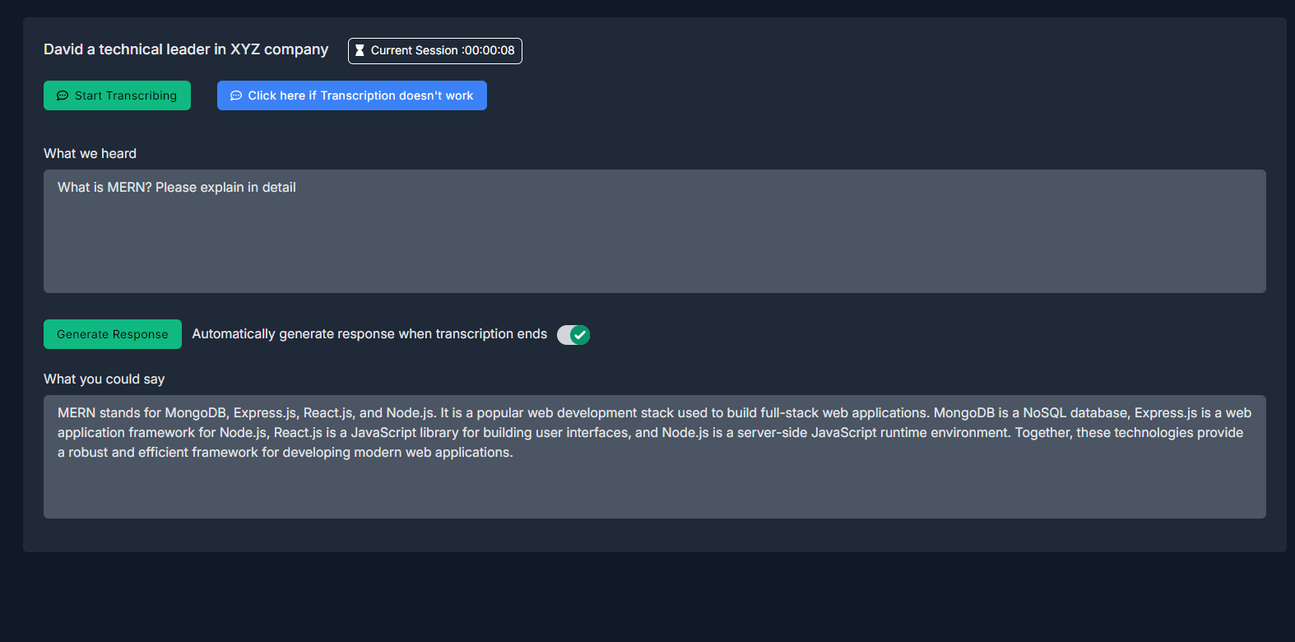Click the 'David a technical leader in XYZ company' heading
1295x642 pixels.
pyautogui.click(x=186, y=49)
